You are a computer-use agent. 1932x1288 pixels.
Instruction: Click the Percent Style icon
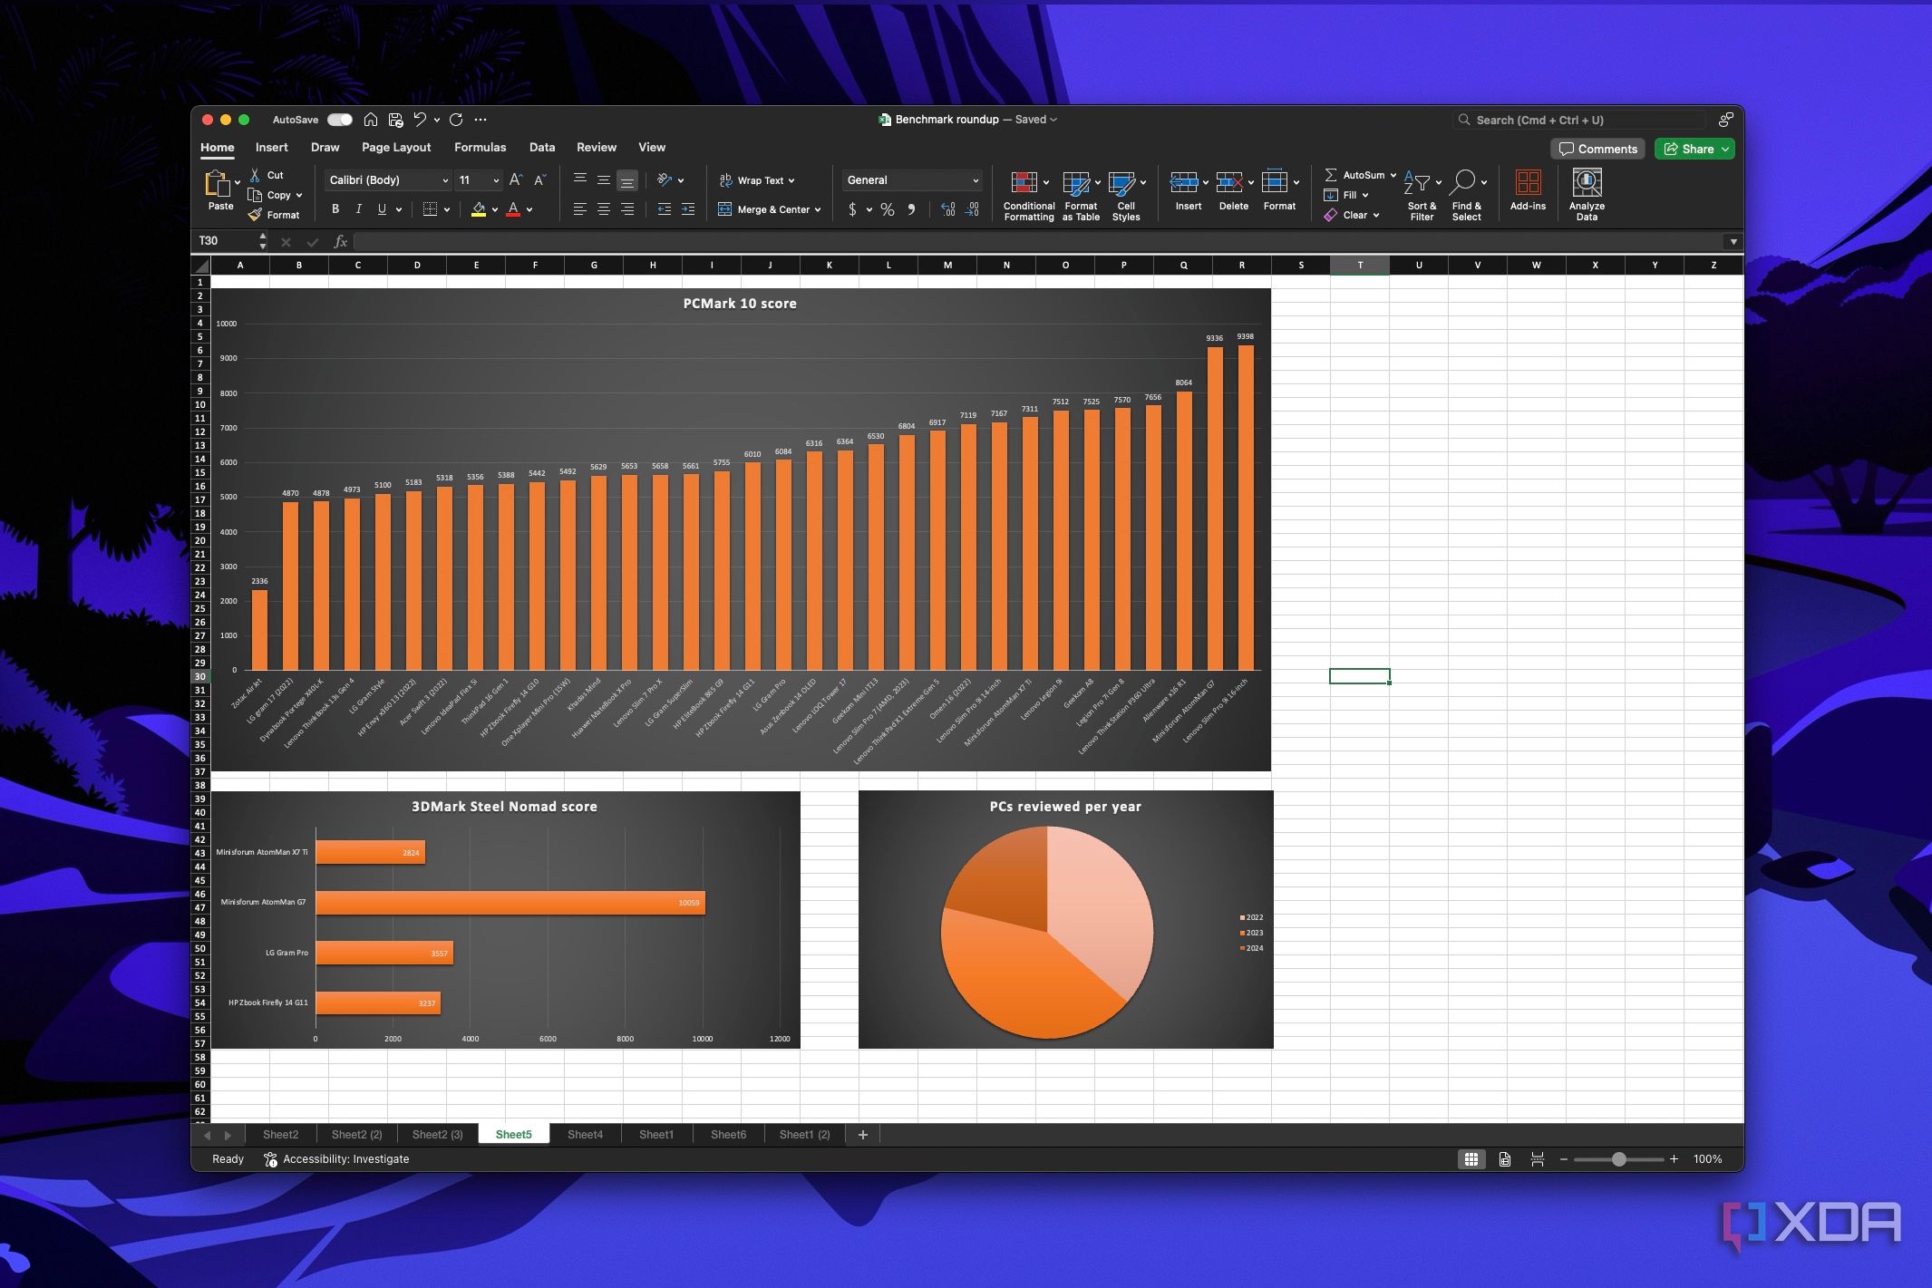[887, 209]
